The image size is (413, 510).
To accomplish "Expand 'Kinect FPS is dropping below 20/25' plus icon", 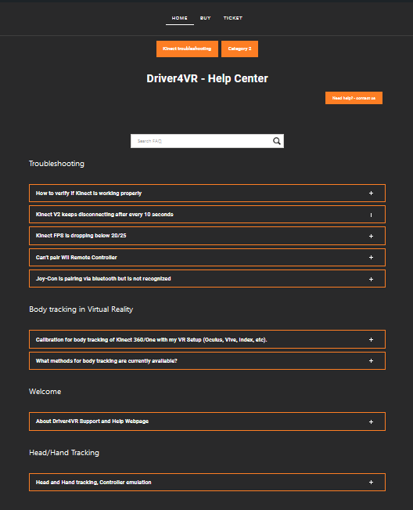I will (371, 236).
